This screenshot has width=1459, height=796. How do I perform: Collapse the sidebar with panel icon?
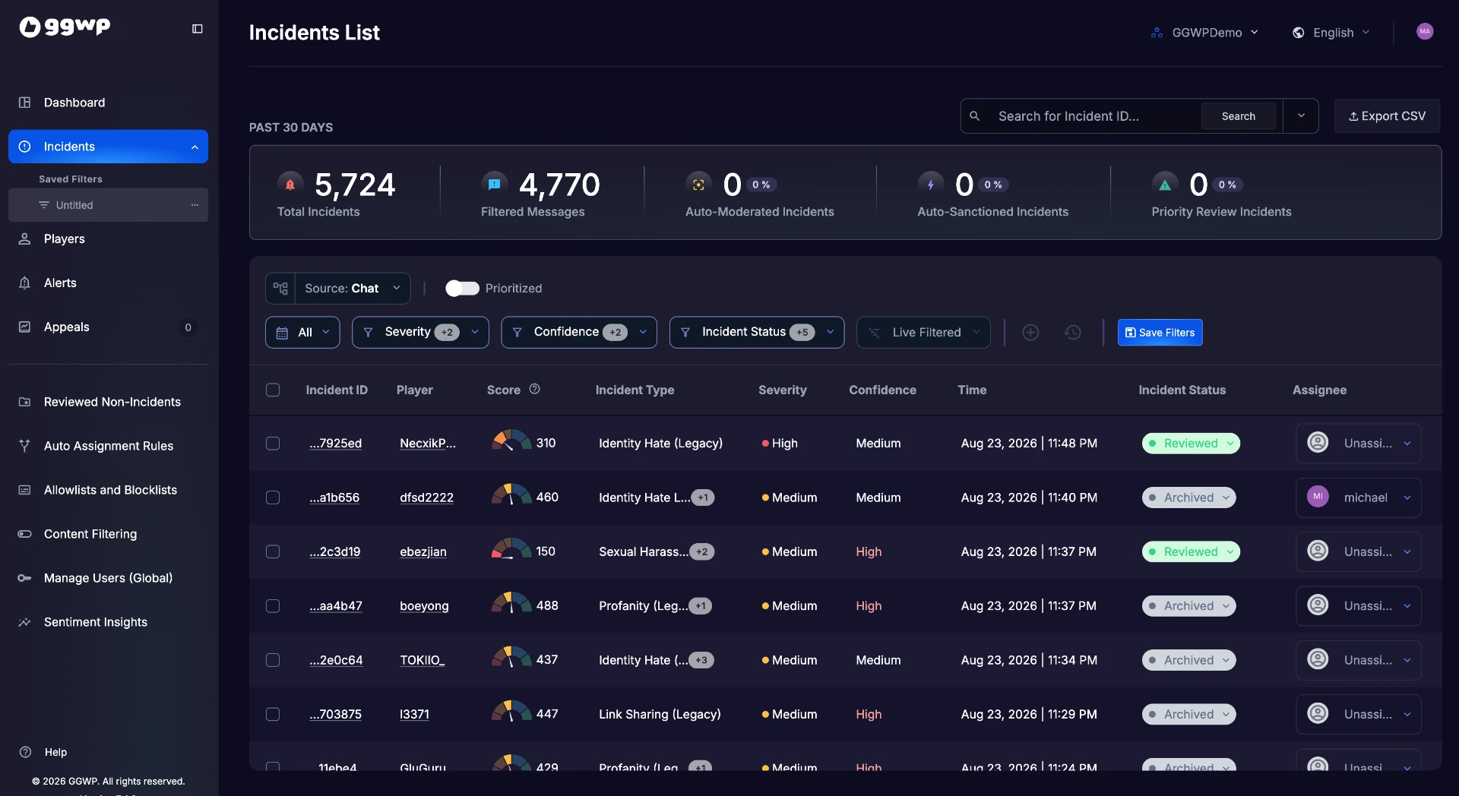[x=198, y=29]
